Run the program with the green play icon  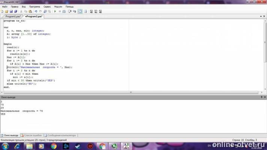(x=55, y=11)
